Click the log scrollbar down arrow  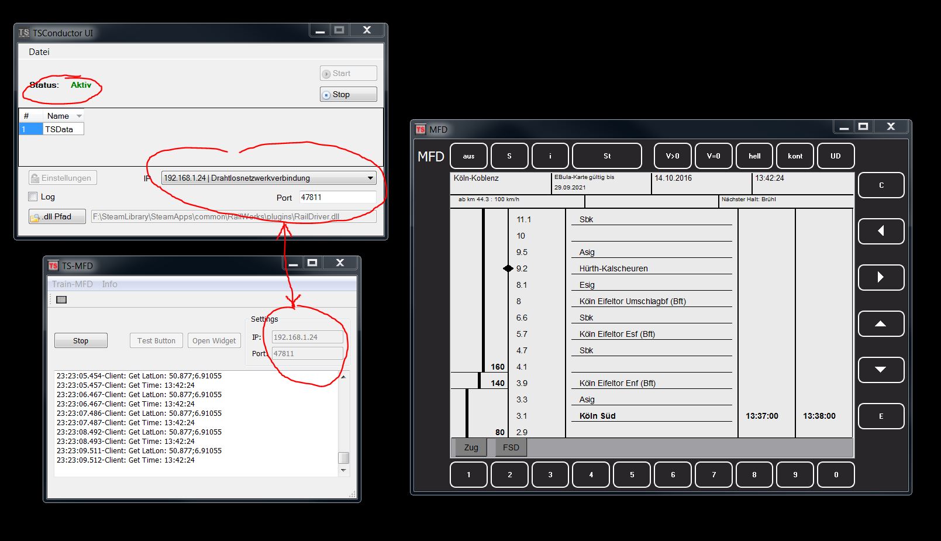click(343, 470)
